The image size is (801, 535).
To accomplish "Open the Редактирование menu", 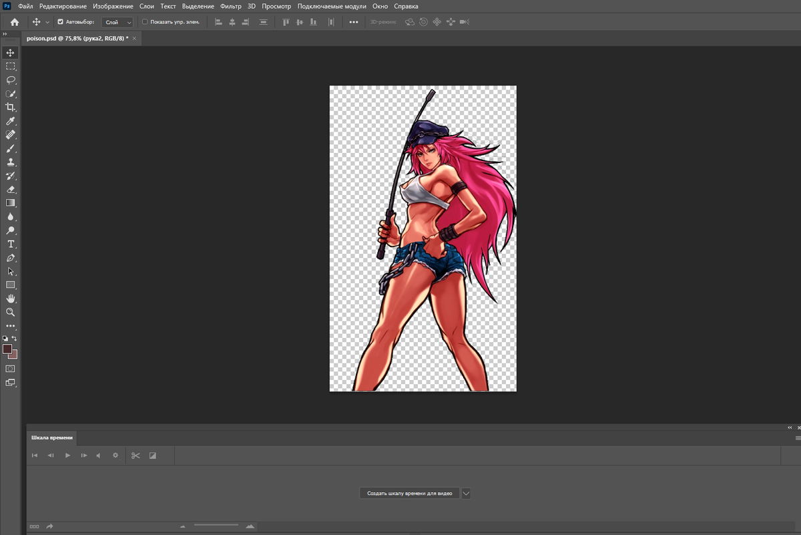I will click(63, 6).
